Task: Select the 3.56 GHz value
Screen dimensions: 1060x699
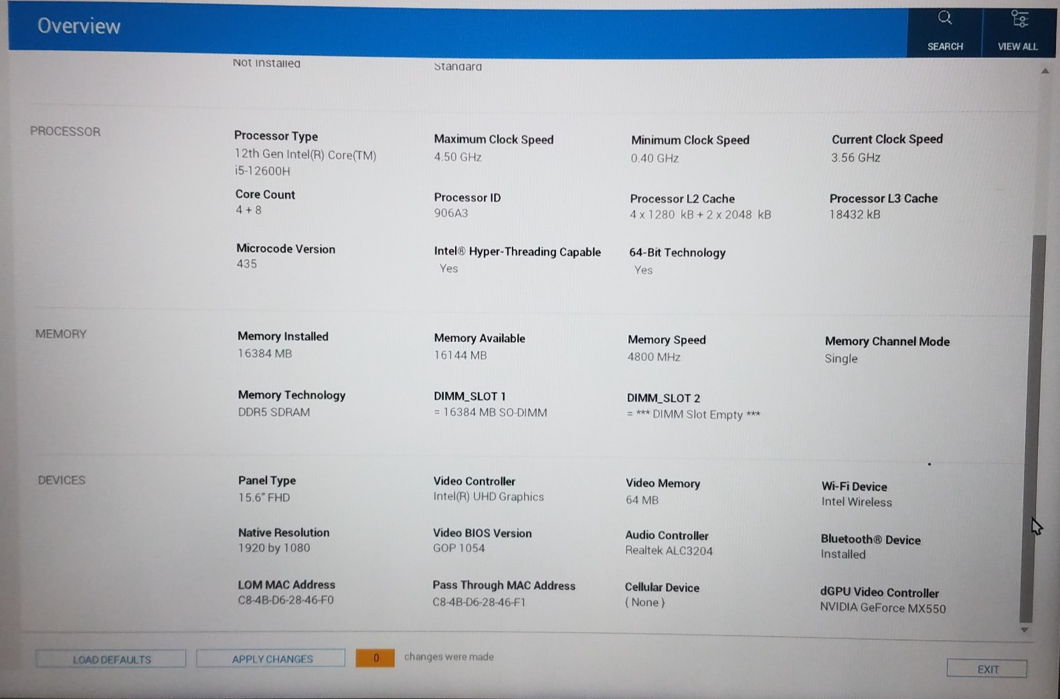Action: tap(856, 158)
